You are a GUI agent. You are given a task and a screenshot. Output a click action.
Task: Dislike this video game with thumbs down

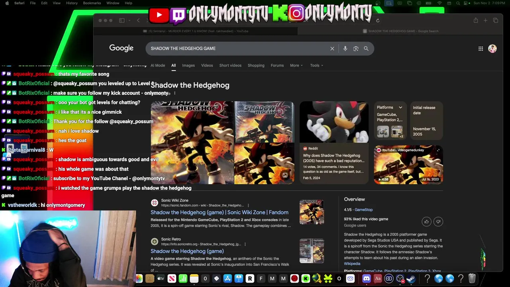438,222
